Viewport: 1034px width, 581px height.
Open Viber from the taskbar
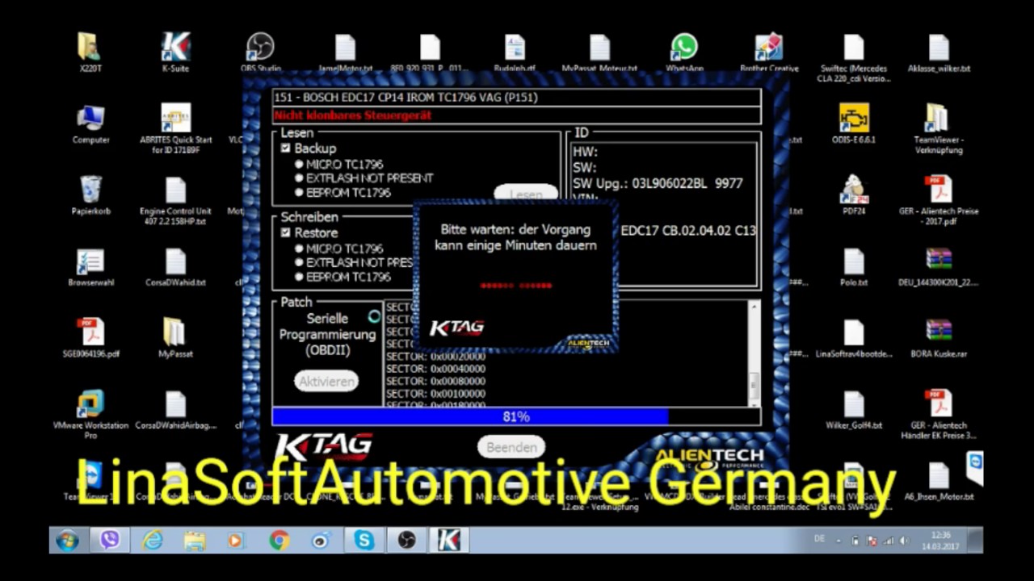(110, 540)
